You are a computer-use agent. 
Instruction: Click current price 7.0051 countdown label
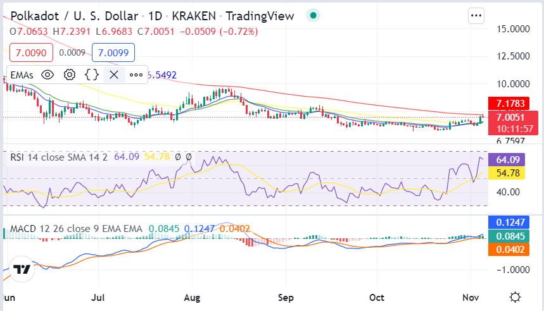(x=513, y=123)
